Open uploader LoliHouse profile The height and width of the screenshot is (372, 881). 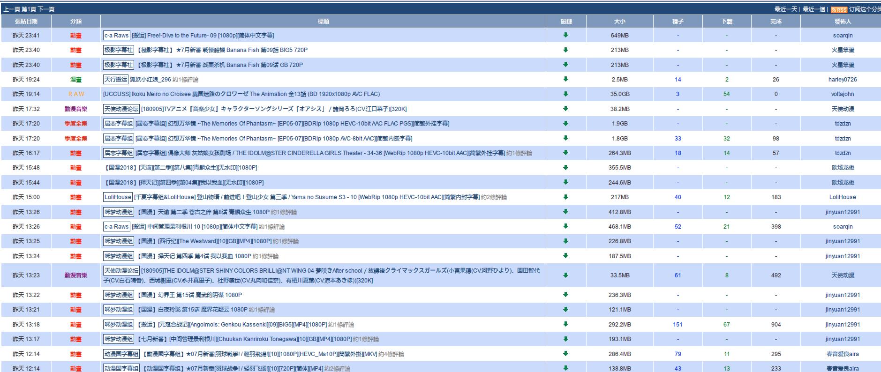[x=843, y=197]
